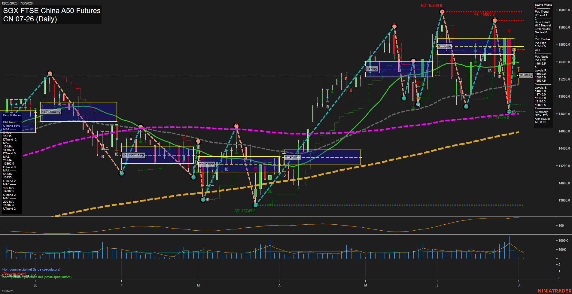Click the NINJATRADER logo

(x=554, y=291)
